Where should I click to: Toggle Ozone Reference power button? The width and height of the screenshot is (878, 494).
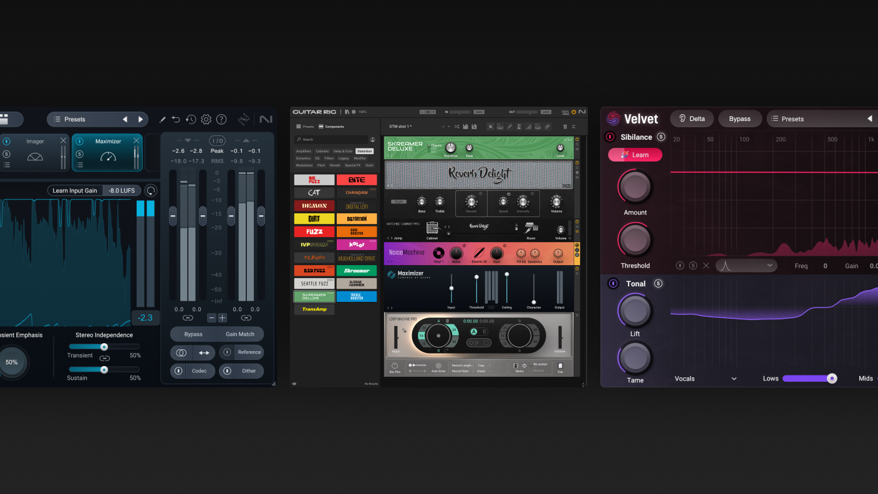pyautogui.click(x=227, y=352)
